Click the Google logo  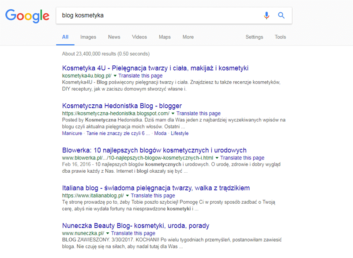27,16
